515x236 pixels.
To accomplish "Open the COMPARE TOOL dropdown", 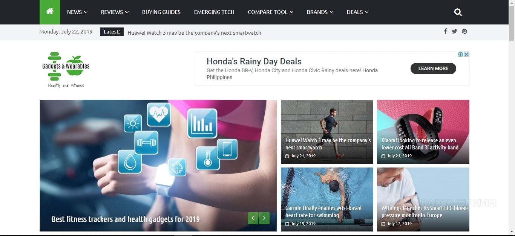I will [x=270, y=12].
